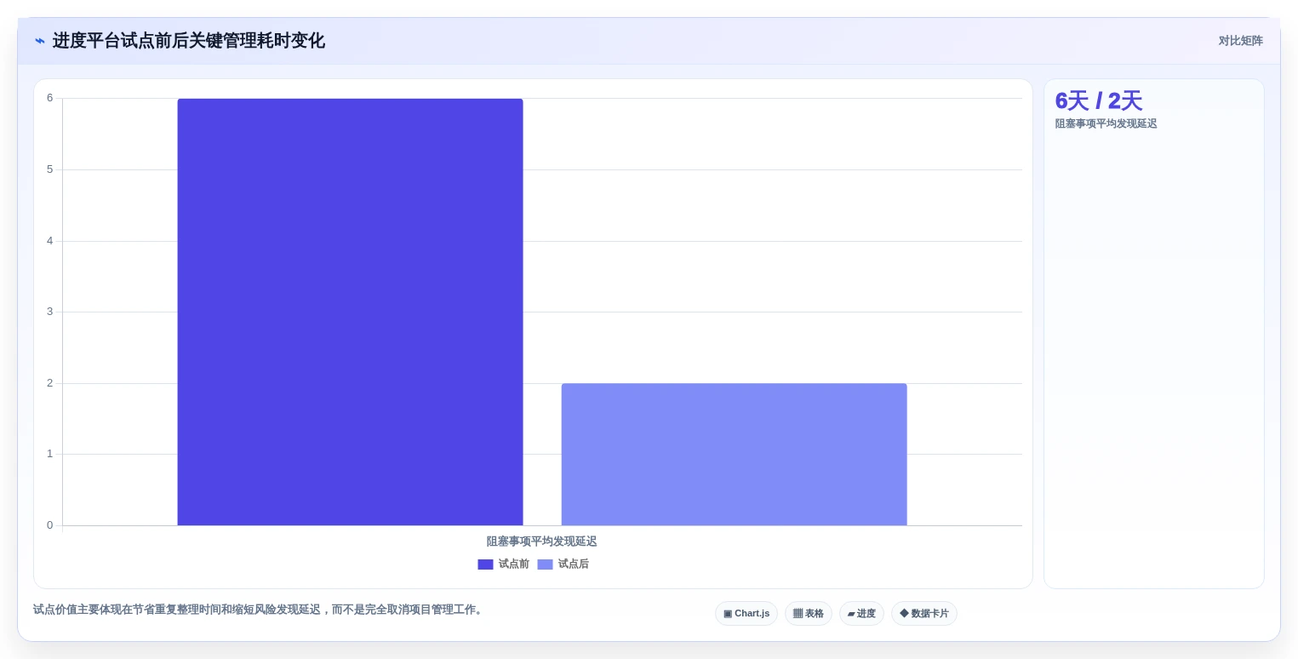Select the 数据卡片 chip
This screenshot has height=659, width=1298.
[924, 613]
